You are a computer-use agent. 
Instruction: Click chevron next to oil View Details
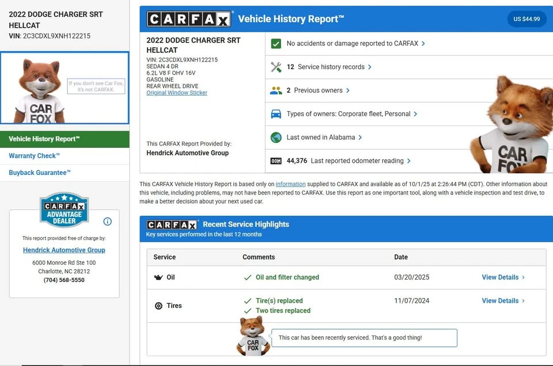pyautogui.click(x=524, y=277)
